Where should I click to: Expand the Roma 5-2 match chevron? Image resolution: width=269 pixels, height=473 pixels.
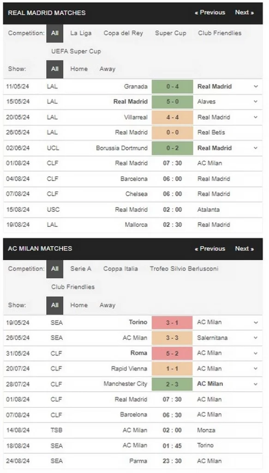(x=256, y=353)
